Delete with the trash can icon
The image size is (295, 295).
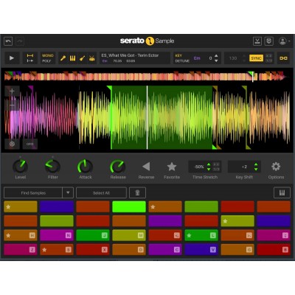(137, 192)
